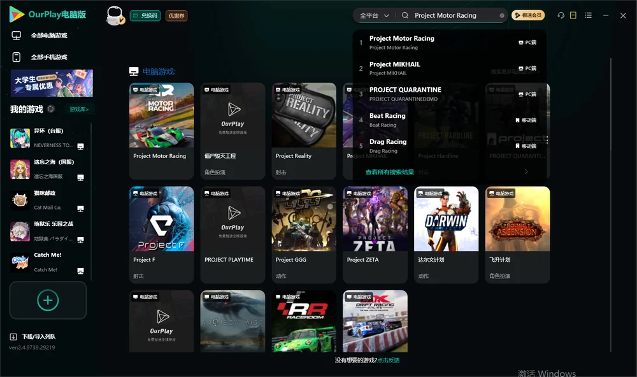The height and width of the screenshot is (377, 637).
Task: Click the 点击反馈 feedback link
Action: click(389, 360)
